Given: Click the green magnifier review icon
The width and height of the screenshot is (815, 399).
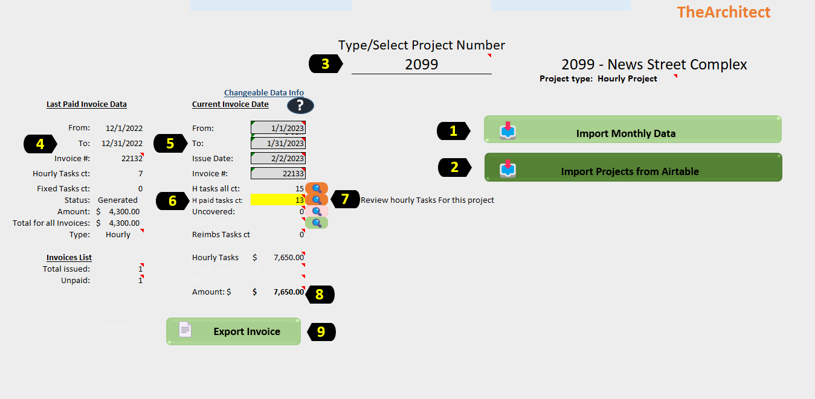Looking at the screenshot, I should [316, 222].
